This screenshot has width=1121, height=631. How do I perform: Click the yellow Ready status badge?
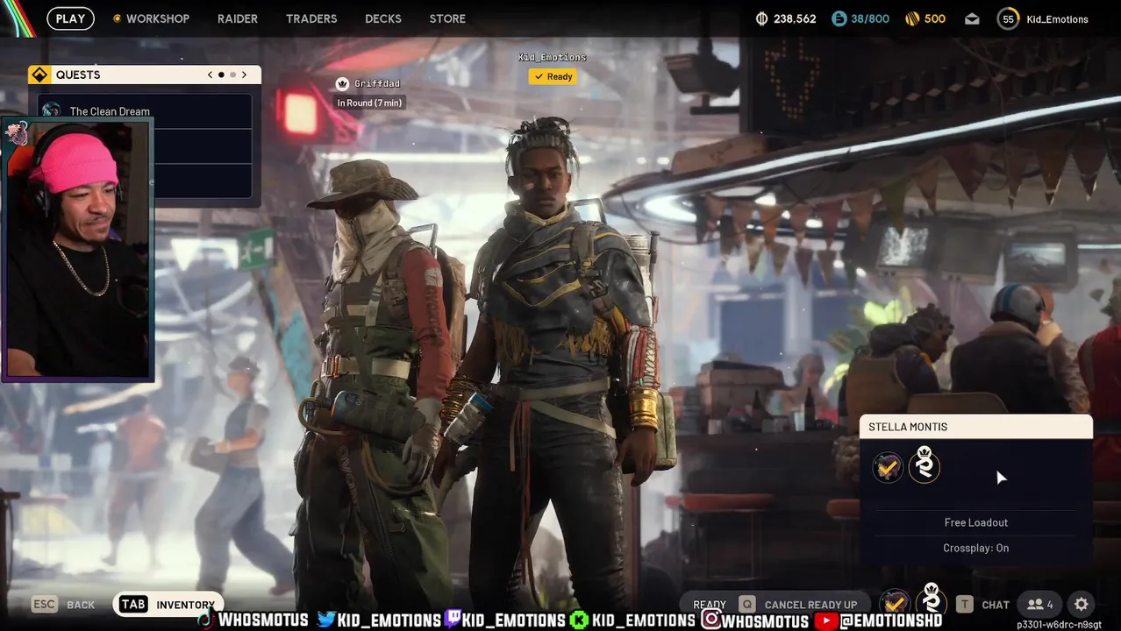[x=553, y=76]
